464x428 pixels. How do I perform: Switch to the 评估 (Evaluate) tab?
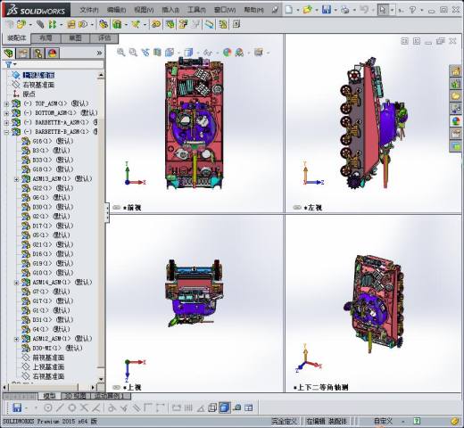[x=104, y=38]
